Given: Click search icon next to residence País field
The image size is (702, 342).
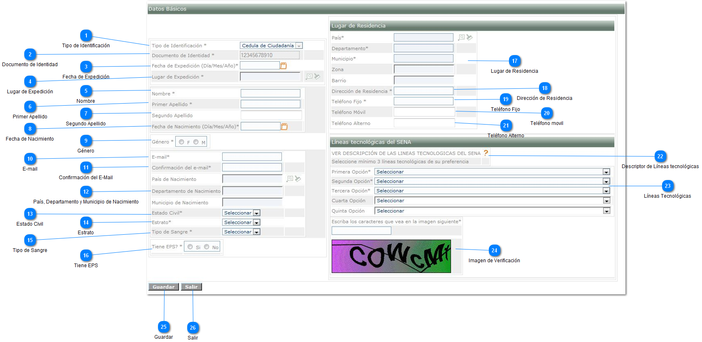Looking at the screenshot, I should click(461, 37).
